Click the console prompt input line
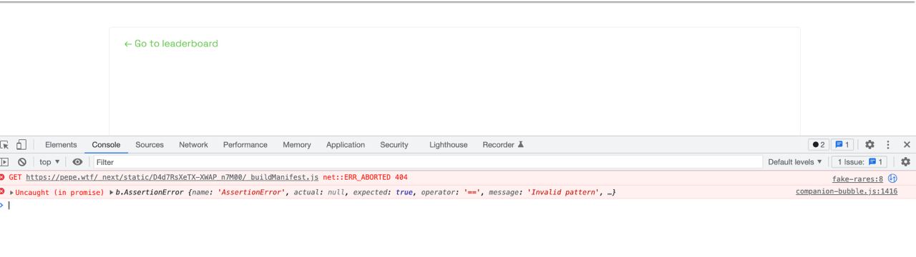916x257 pixels. point(458,206)
